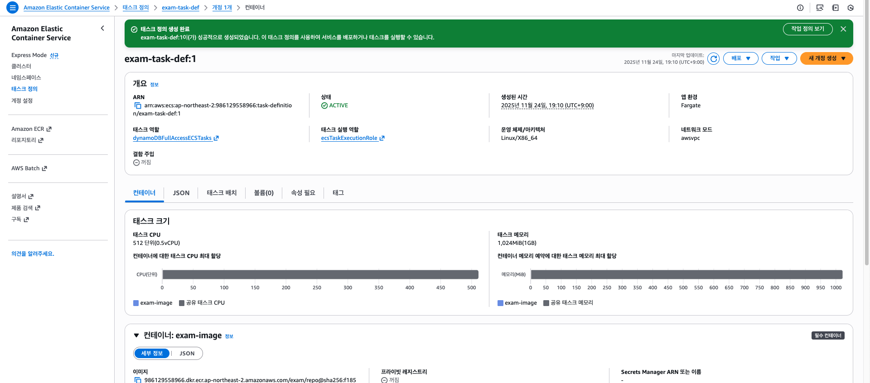Go to 태스크 정의 breadcrumb link
870x383 pixels.
tap(135, 8)
